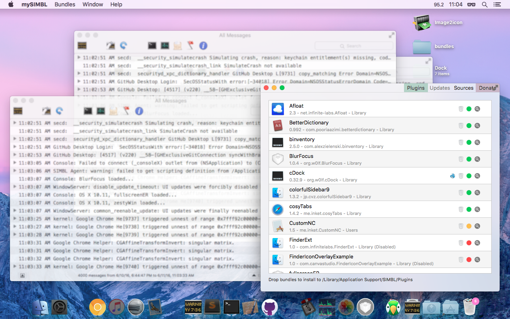
Task: Click the up-arrow button at bottom of front Console
Action: point(253,275)
